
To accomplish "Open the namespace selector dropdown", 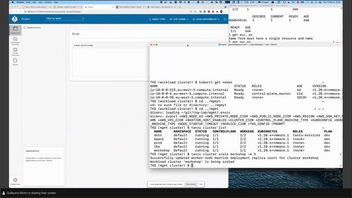I will point(179,19).
